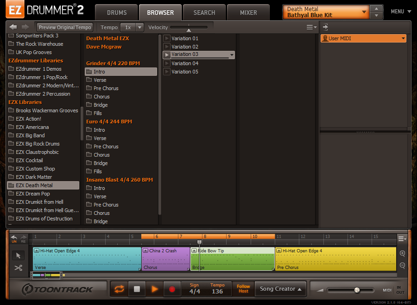Screen dimensions: 417x305
Task: Open EZX Dark Matter library folder
Action: point(43,177)
